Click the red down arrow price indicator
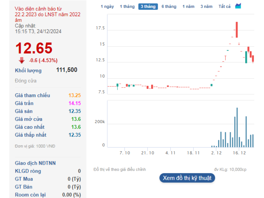 tap(22, 60)
